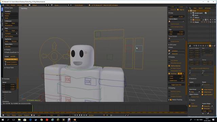Click the taskbar search magnifier icon
Image resolution: width=217 pixels, height=122 pixels.
click(x=8, y=120)
